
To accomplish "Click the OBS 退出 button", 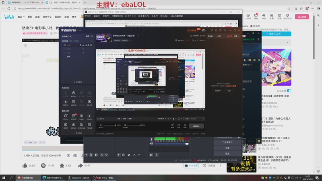I will pyautogui.click(x=227, y=154).
